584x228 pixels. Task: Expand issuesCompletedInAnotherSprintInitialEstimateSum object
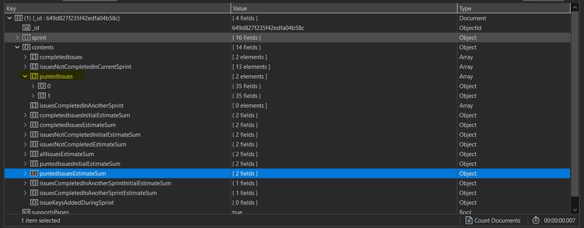pos(25,184)
